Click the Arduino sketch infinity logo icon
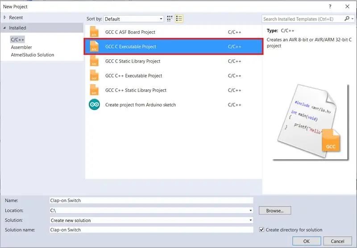The image size is (357, 248). click(94, 105)
